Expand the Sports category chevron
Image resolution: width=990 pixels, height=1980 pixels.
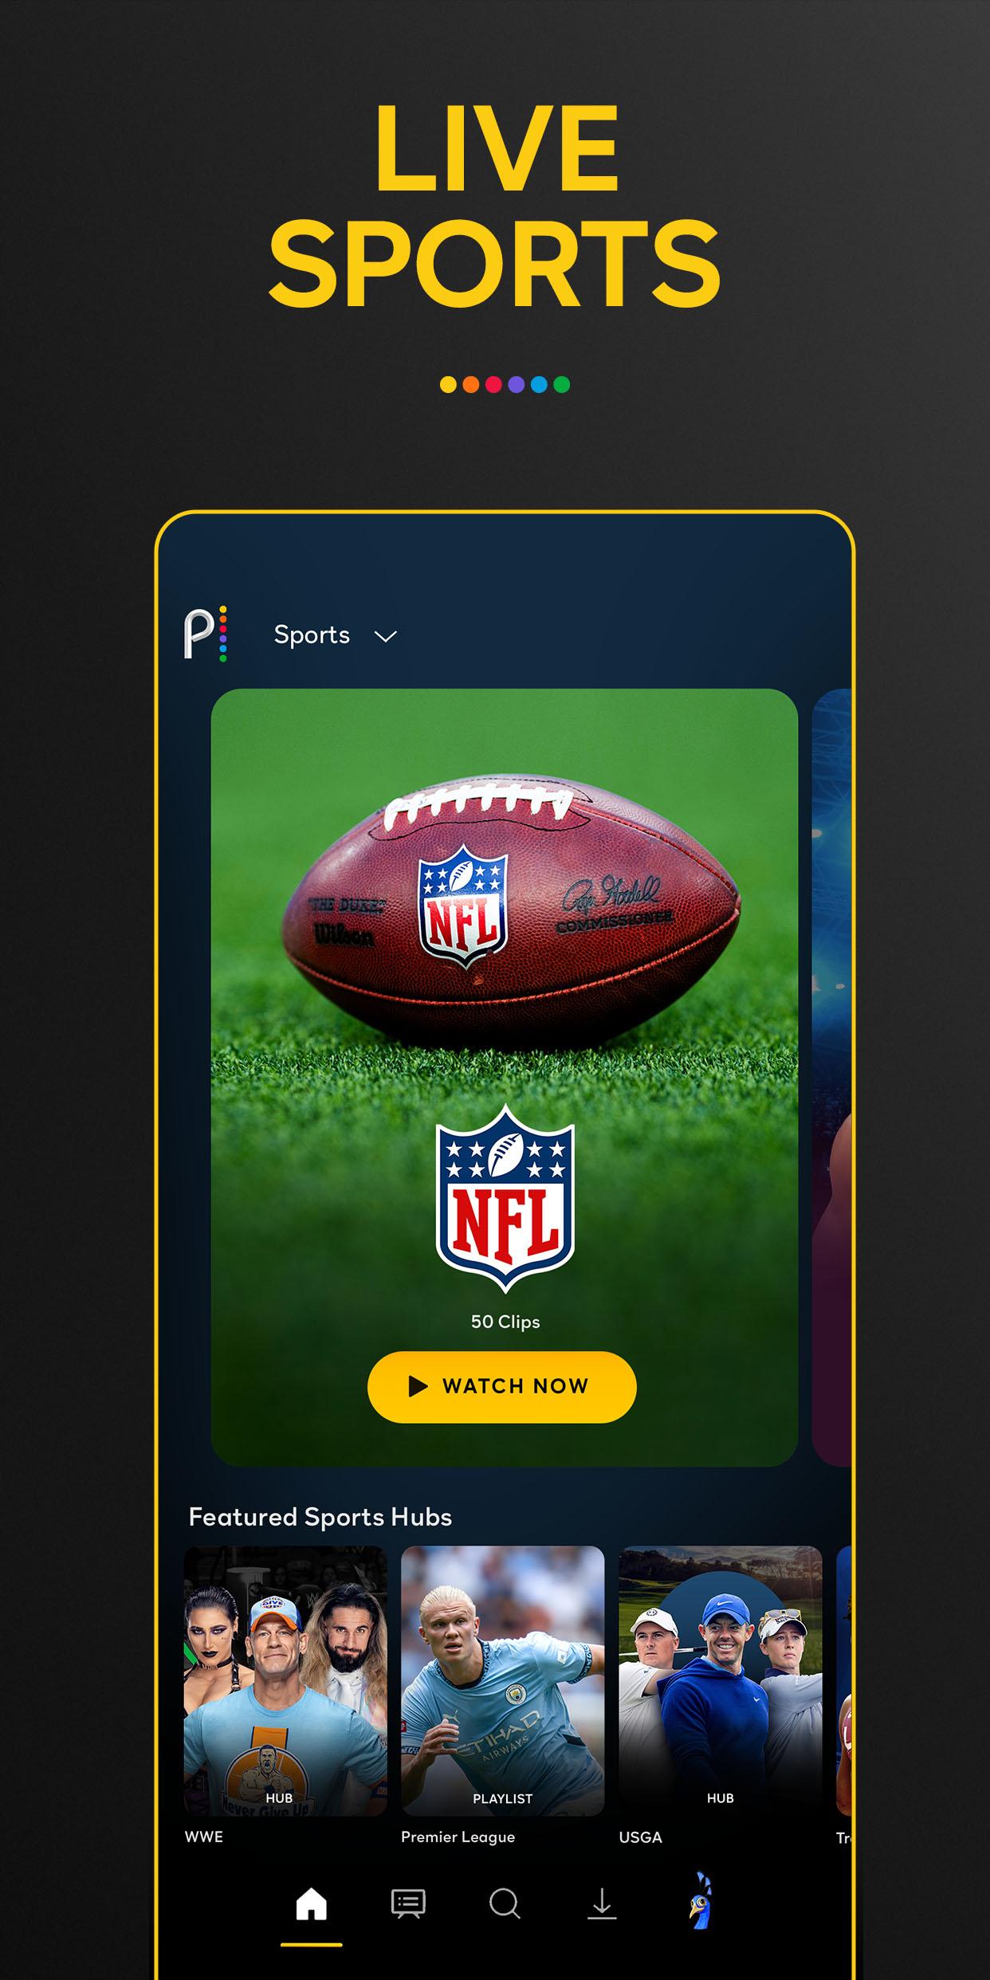coord(386,636)
